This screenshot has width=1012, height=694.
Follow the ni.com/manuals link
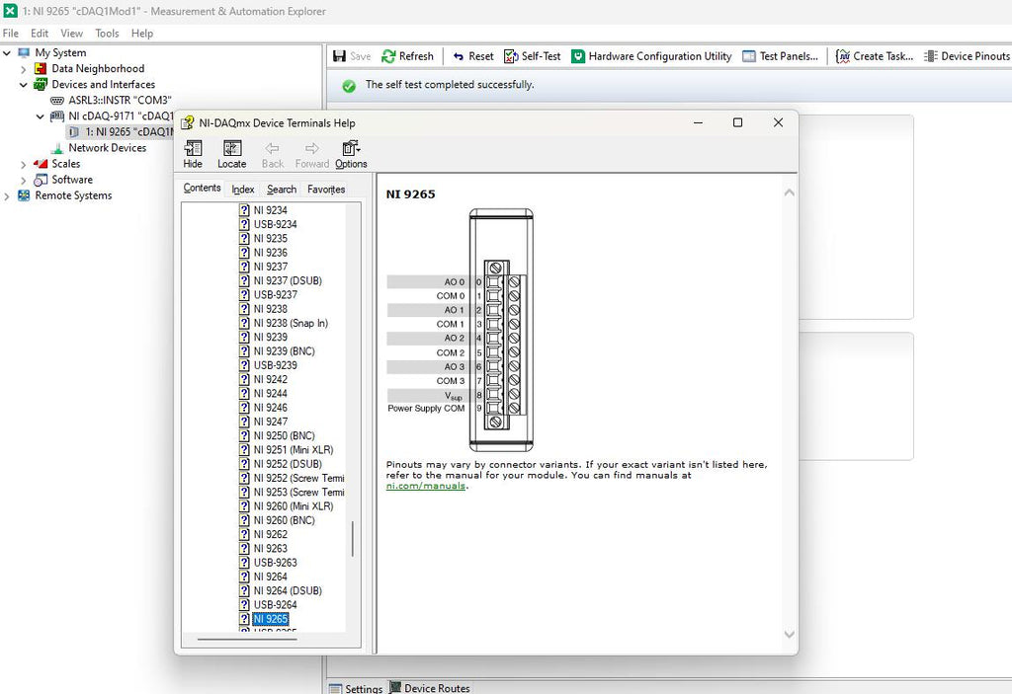click(426, 486)
